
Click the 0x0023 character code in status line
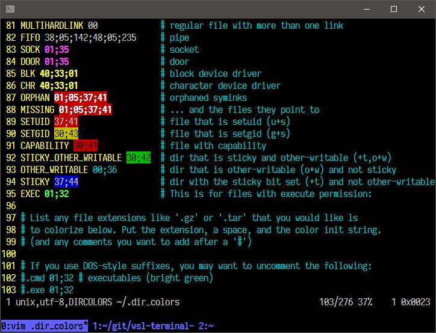pyautogui.click(x=416, y=302)
